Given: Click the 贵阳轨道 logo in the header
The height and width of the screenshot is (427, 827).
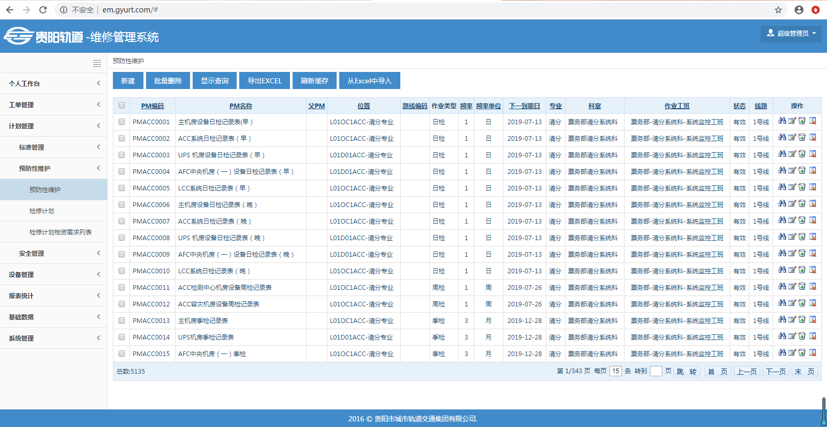Looking at the screenshot, I should pyautogui.click(x=43, y=36).
